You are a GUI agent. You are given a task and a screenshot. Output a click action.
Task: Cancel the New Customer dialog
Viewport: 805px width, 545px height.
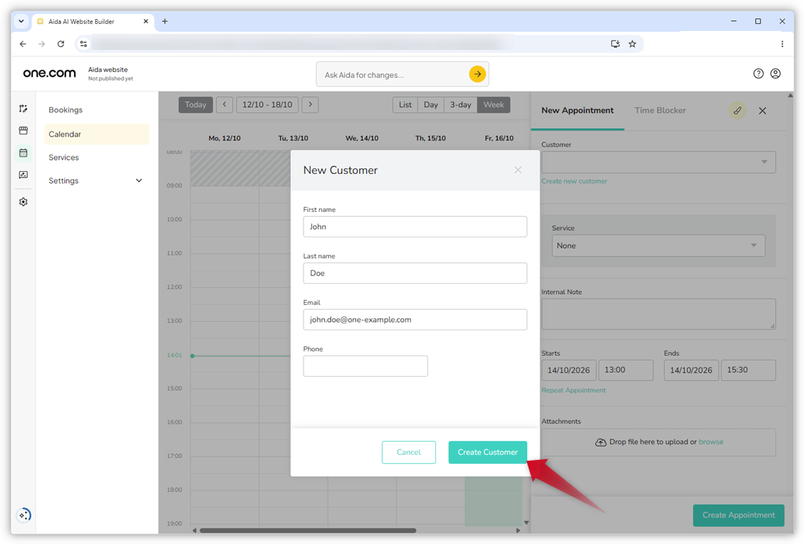[408, 452]
